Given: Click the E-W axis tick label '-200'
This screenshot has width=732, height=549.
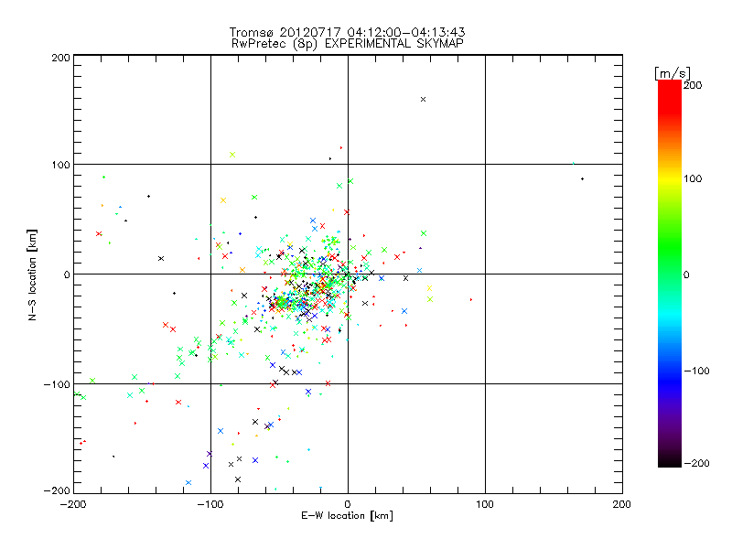Looking at the screenshot, I should pyautogui.click(x=73, y=504).
